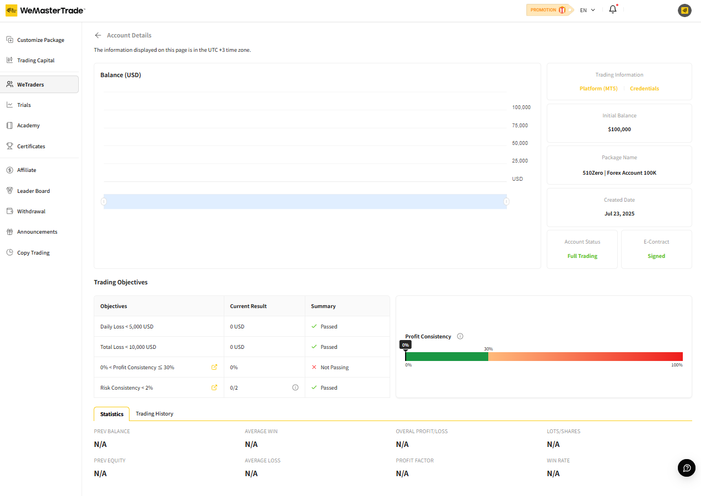Screen dimensions: 701x496
Task: Click the Copy Trading sidebar label
Action: 34,253
